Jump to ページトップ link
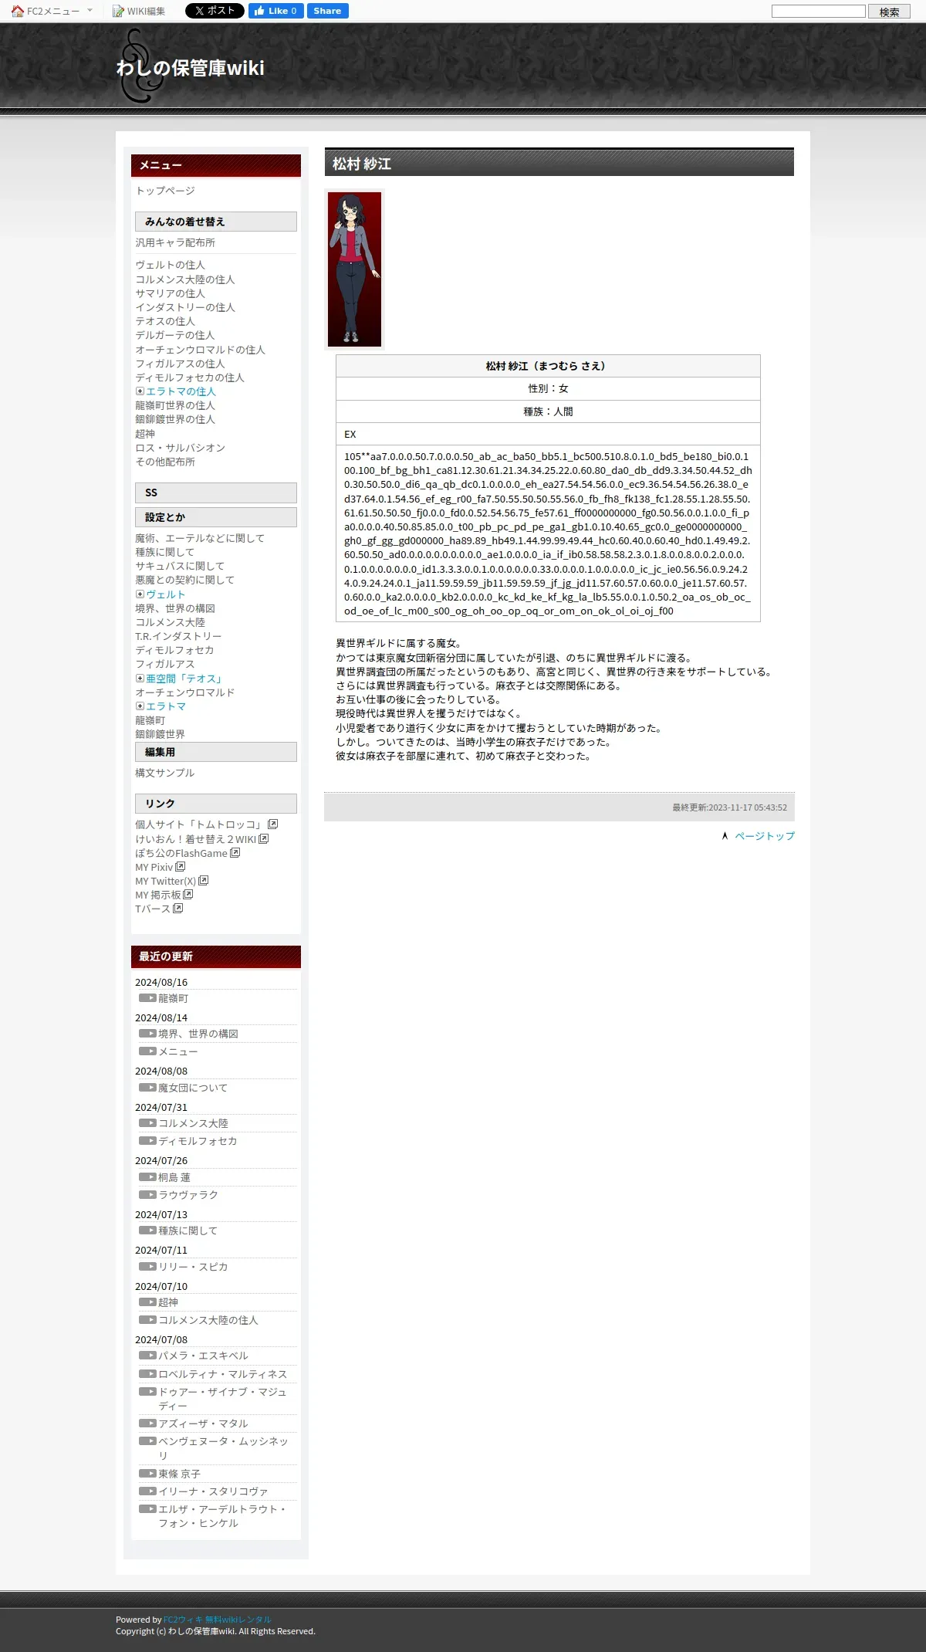The image size is (926, 1652). (765, 836)
